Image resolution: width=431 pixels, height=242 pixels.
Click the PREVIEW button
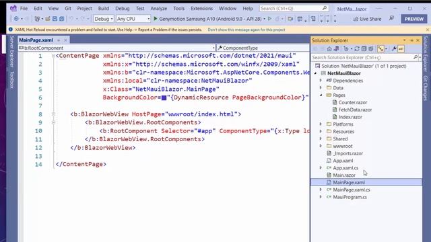[414, 19]
